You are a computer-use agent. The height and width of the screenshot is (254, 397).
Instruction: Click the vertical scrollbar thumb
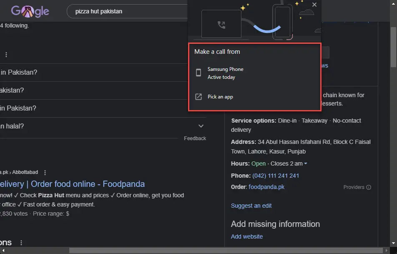tap(393, 47)
